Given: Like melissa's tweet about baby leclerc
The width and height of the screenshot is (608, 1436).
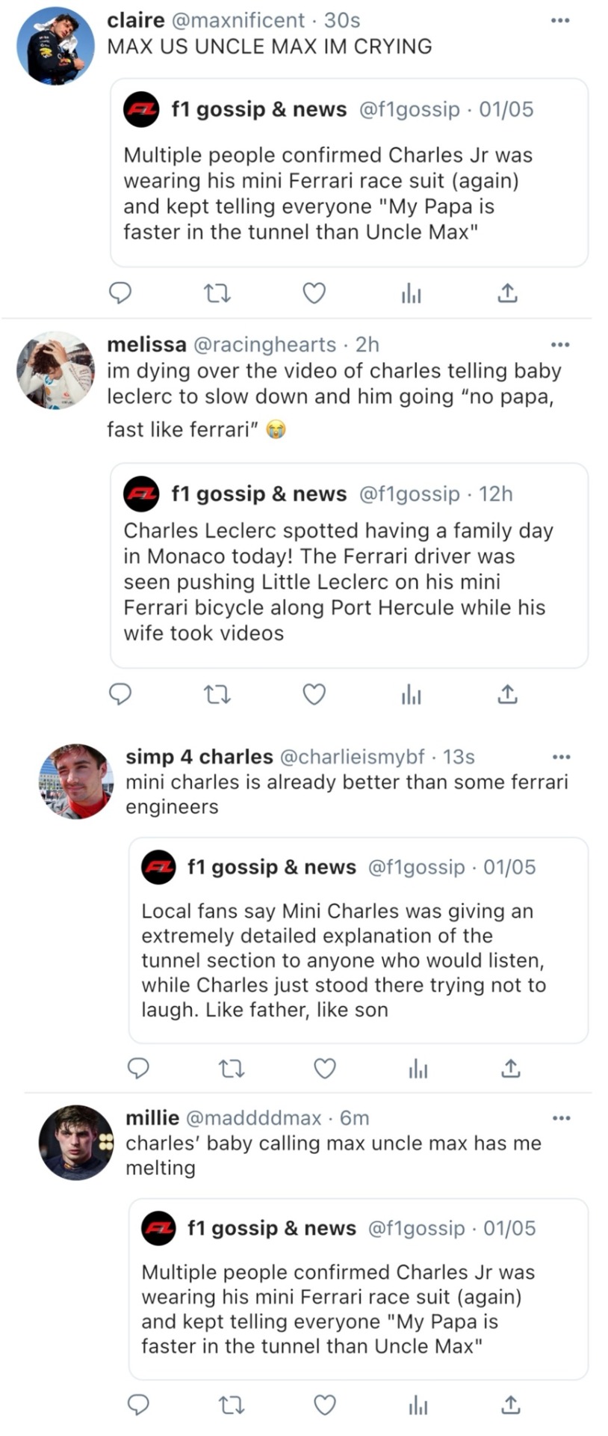Looking at the screenshot, I should 314,695.
